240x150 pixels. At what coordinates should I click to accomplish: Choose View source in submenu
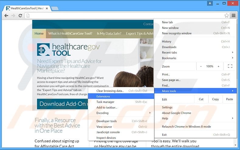pos(121,127)
